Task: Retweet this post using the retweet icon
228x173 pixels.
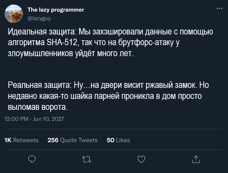Action: tap(86, 159)
